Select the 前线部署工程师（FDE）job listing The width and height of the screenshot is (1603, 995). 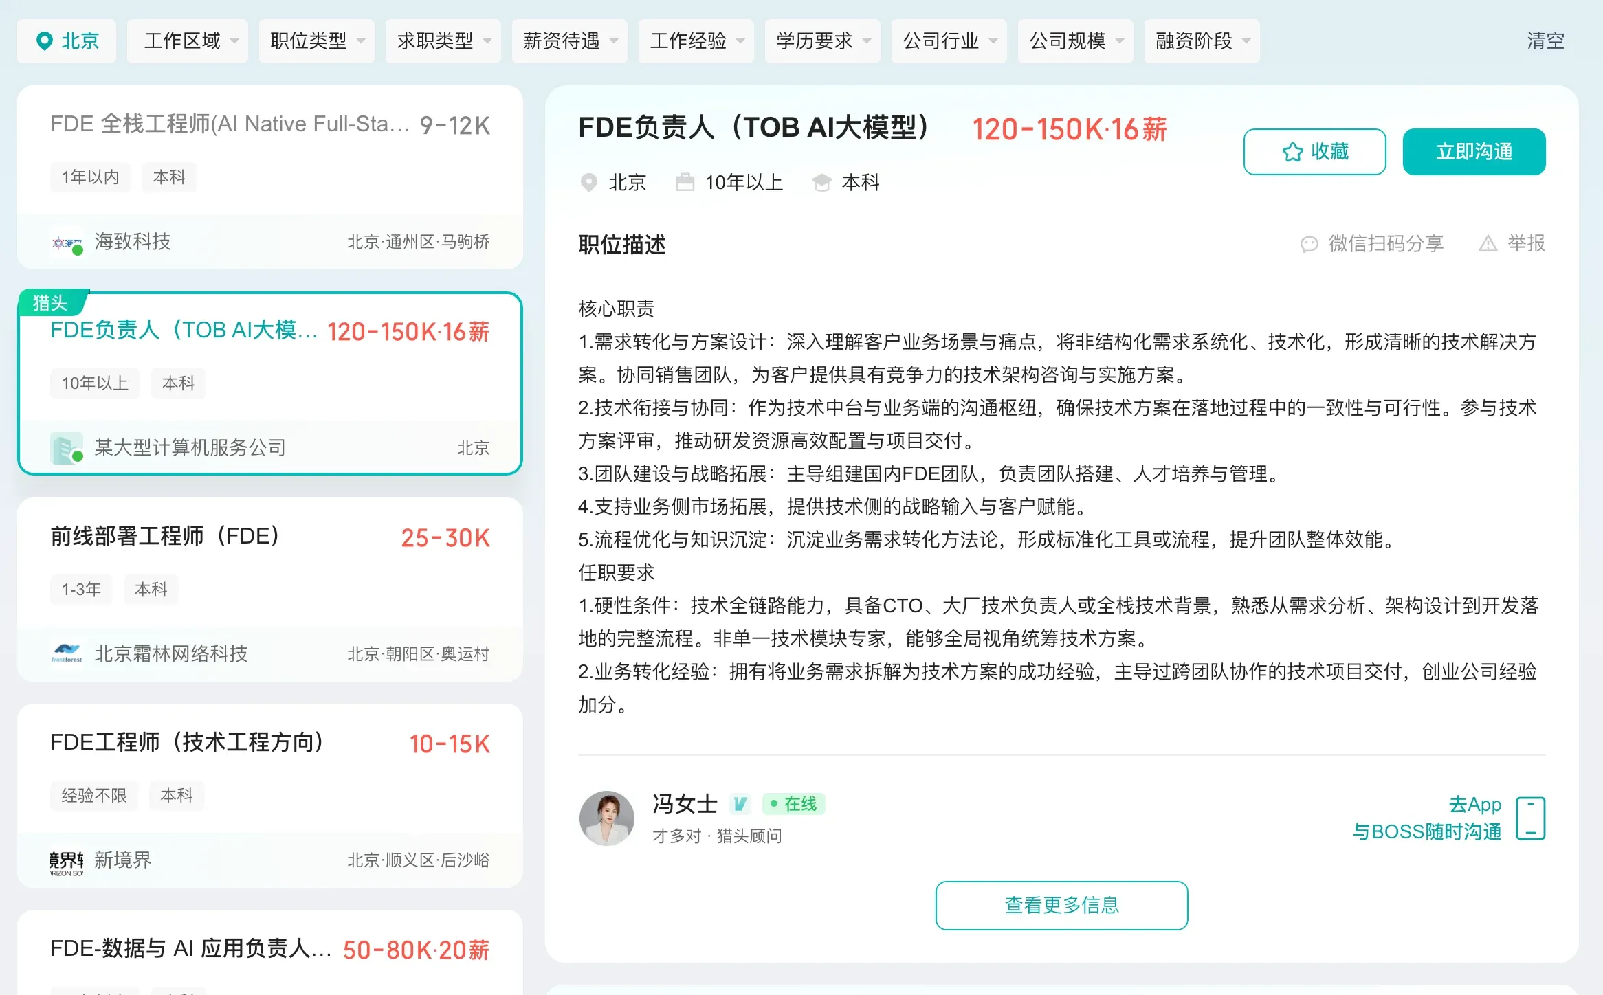click(x=270, y=590)
